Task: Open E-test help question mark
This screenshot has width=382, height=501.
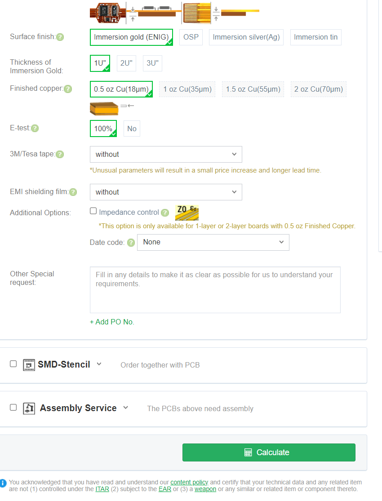Action: coord(35,128)
